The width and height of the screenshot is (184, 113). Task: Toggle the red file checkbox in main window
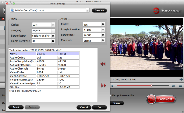click(3, 19)
